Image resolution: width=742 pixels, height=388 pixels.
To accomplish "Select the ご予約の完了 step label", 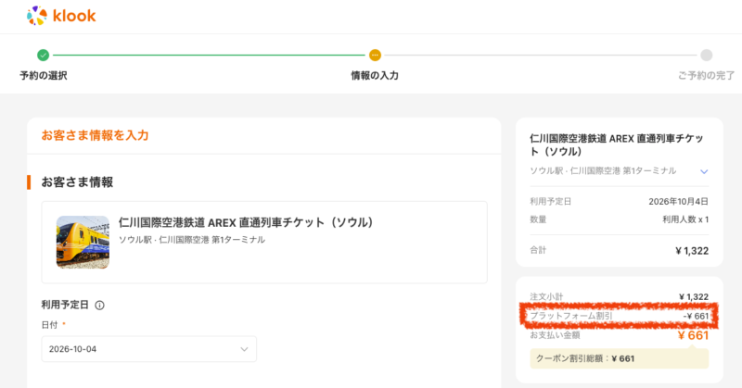I will point(706,76).
